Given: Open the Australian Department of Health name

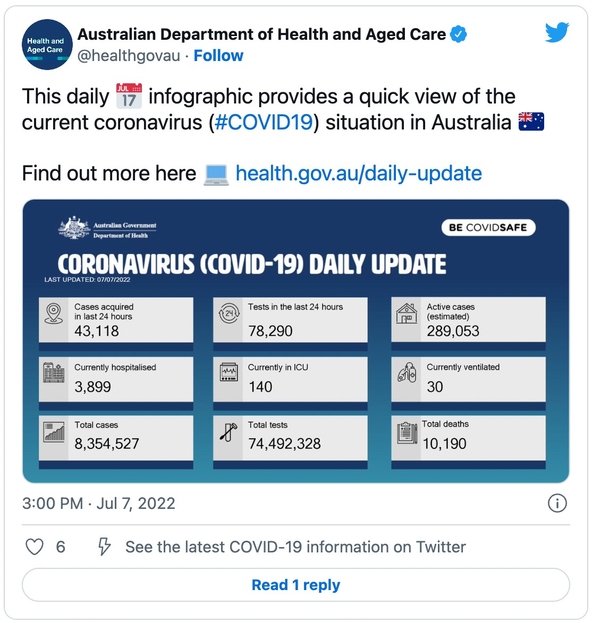Looking at the screenshot, I should coord(261,34).
